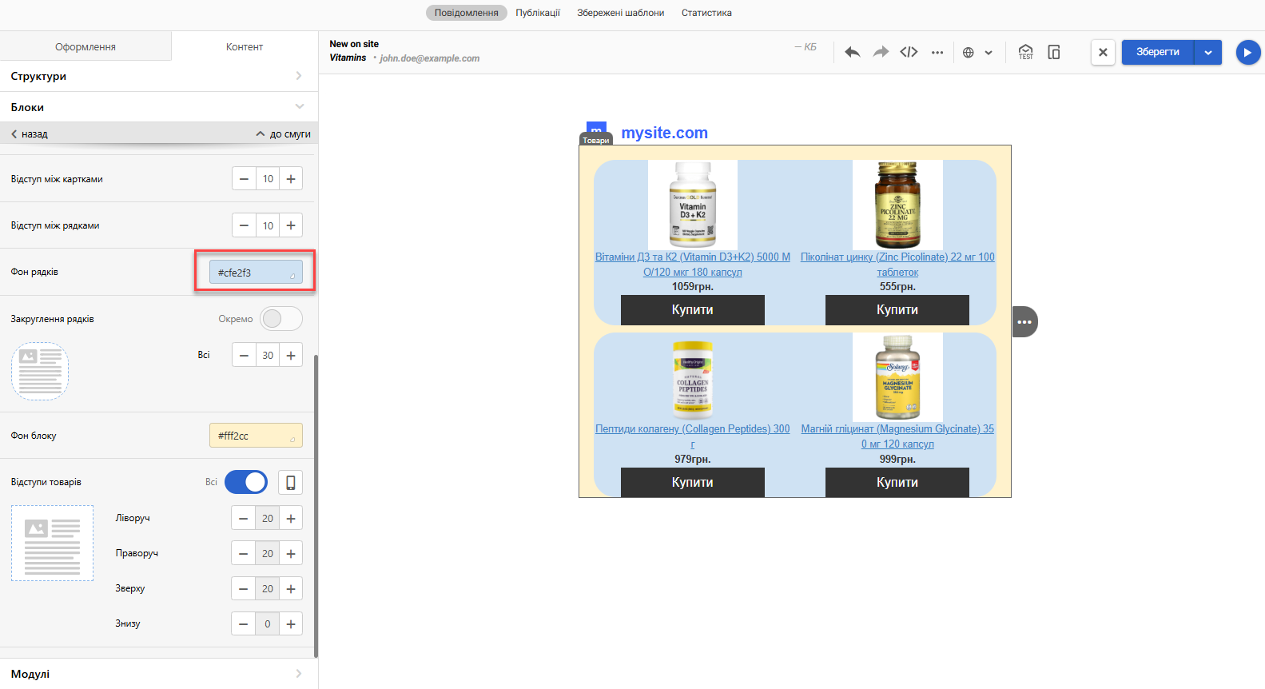Click Купити under Collagen Peptides

click(x=693, y=482)
